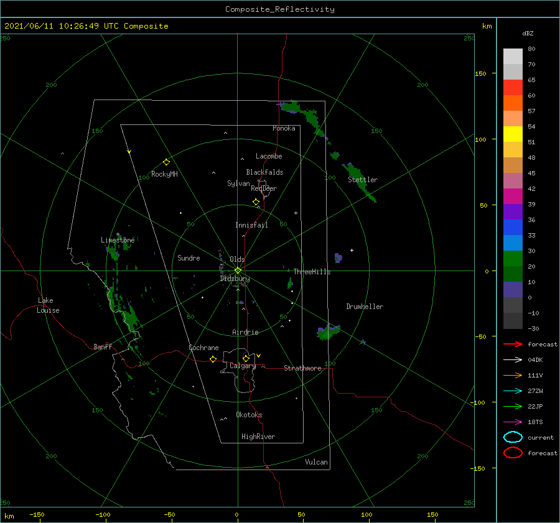Click the Stettler city label

(363, 180)
